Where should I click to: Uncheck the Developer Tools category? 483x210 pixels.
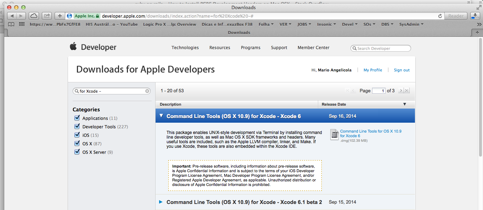click(77, 127)
